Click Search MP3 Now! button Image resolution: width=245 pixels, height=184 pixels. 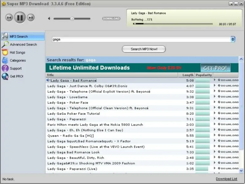pyautogui.click(x=144, y=49)
